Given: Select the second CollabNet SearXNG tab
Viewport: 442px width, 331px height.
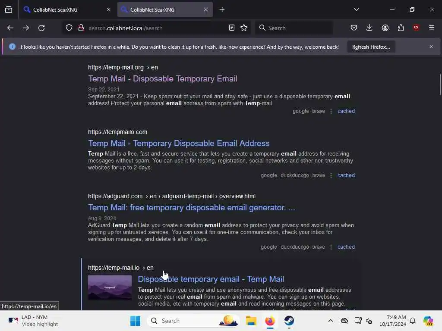Looking at the screenshot, I should tap(165, 9).
